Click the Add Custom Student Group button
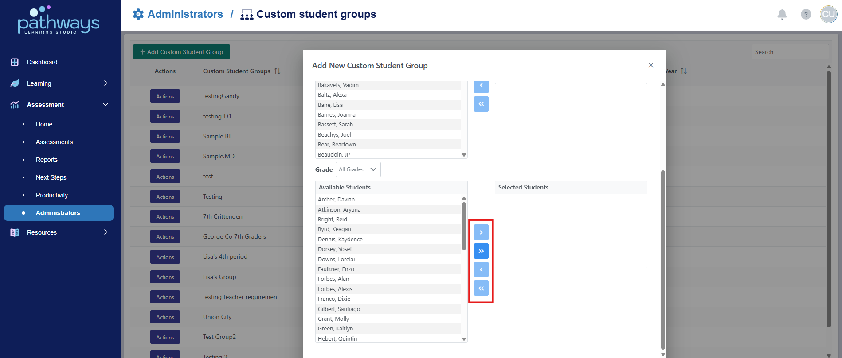 coord(181,52)
